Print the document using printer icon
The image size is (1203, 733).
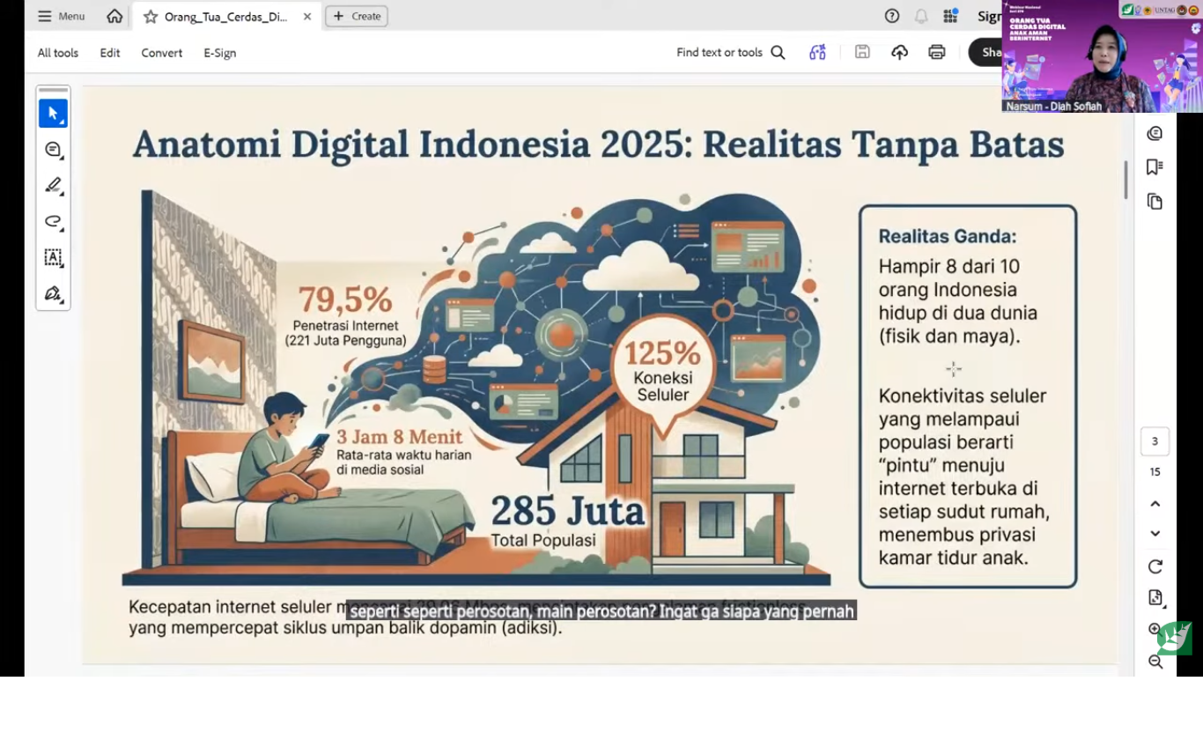(x=936, y=52)
